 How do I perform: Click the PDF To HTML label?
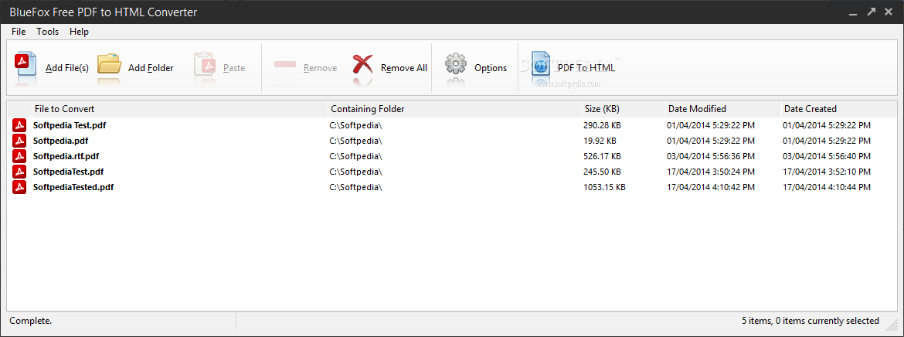coord(586,68)
